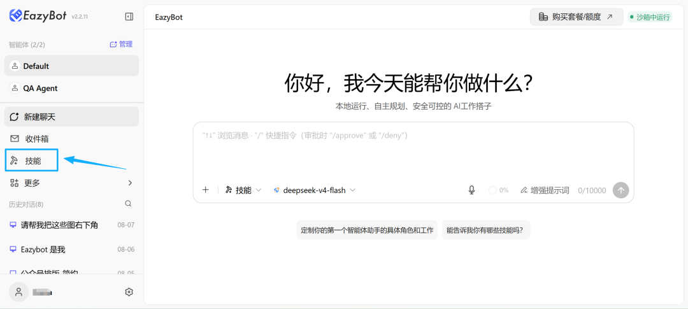Click 增强提示词 to enhance the prompt

point(545,190)
